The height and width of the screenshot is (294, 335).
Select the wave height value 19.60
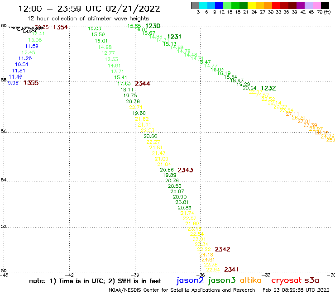139,113
